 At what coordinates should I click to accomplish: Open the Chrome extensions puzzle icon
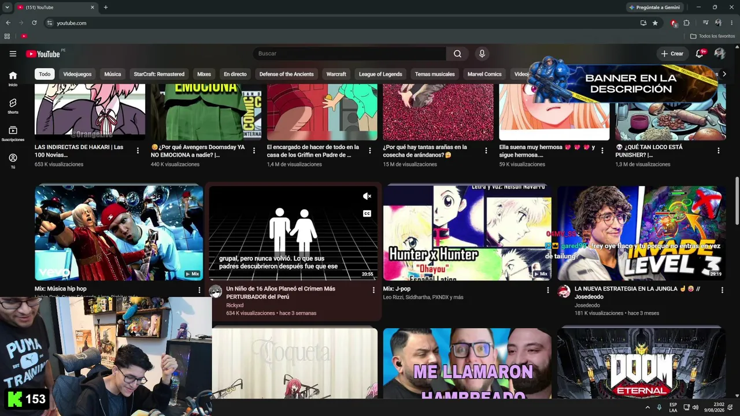tap(687, 23)
